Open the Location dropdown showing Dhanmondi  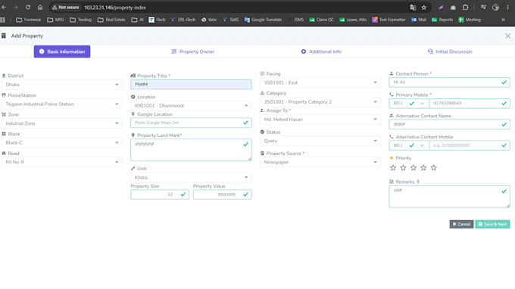point(191,106)
